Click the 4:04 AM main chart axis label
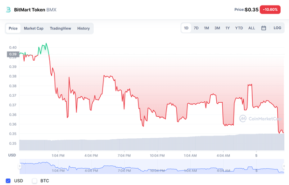This screenshot has width=289, height=185. 223,156
